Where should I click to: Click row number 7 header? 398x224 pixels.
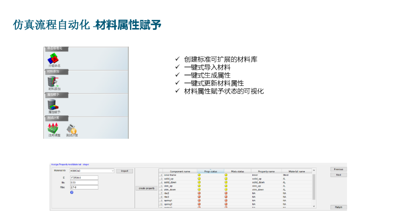coord(161,193)
